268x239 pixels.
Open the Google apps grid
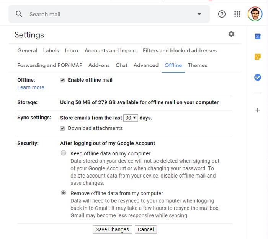coord(237,14)
